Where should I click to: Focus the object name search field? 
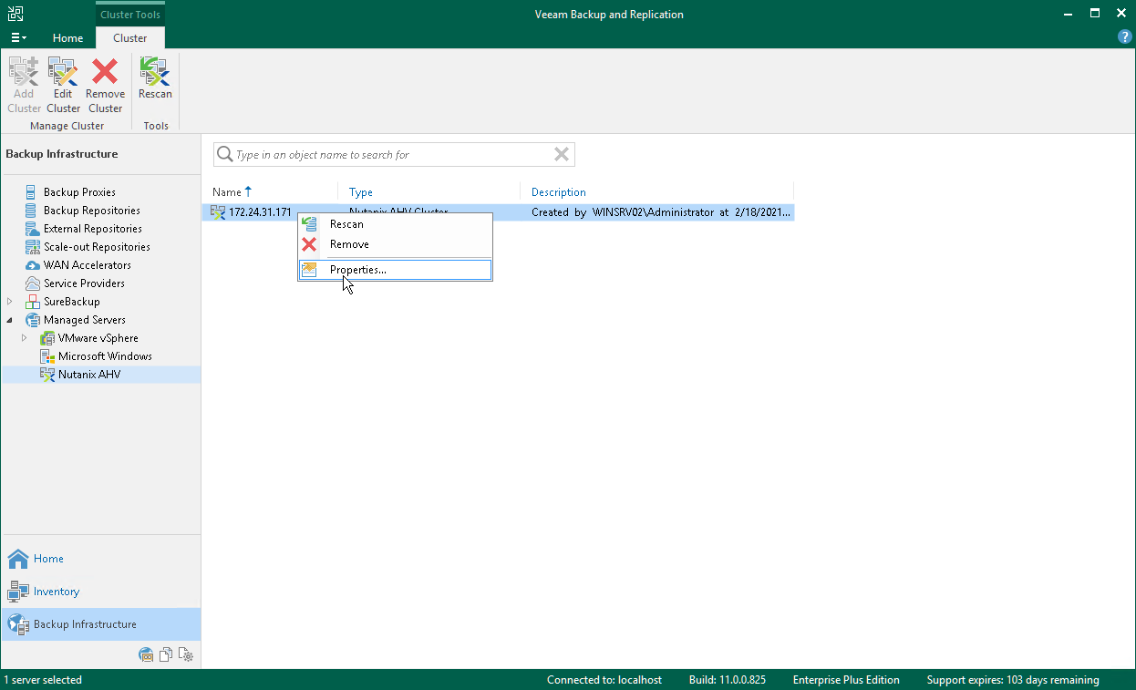pyautogui.click(x=393, y=155)
